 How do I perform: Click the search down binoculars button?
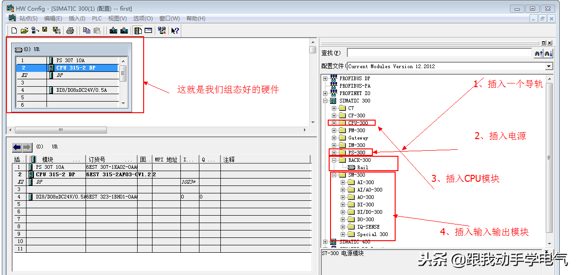click(x=538, y=53)
